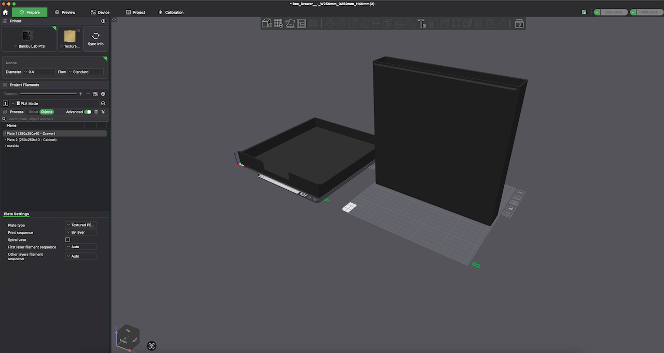
Task: Open the Textured plate type dropdown in Printer
Action: coord(70,46)
